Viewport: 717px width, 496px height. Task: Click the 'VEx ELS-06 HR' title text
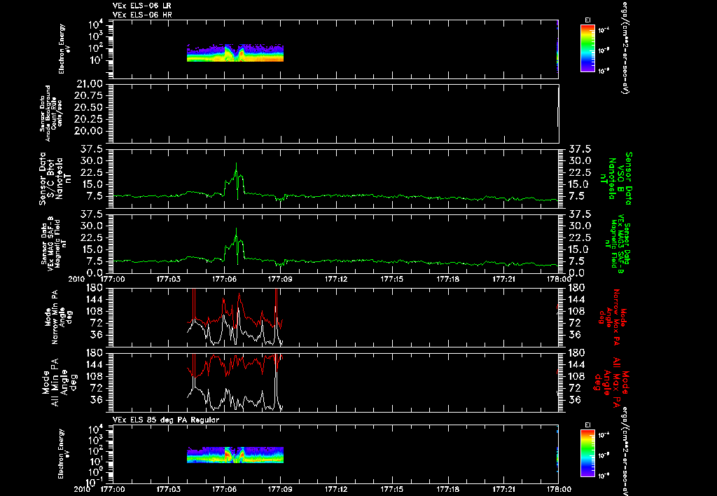(x=142, y=15)
